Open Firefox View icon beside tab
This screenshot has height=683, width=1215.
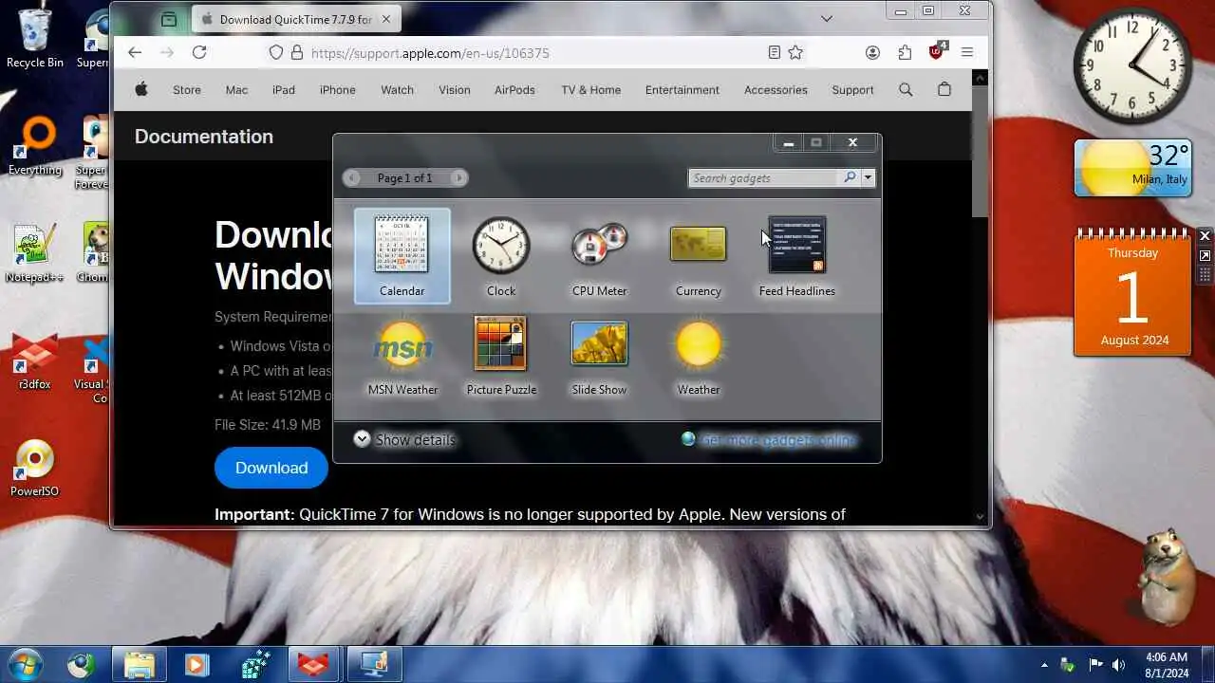pos(169,19)
